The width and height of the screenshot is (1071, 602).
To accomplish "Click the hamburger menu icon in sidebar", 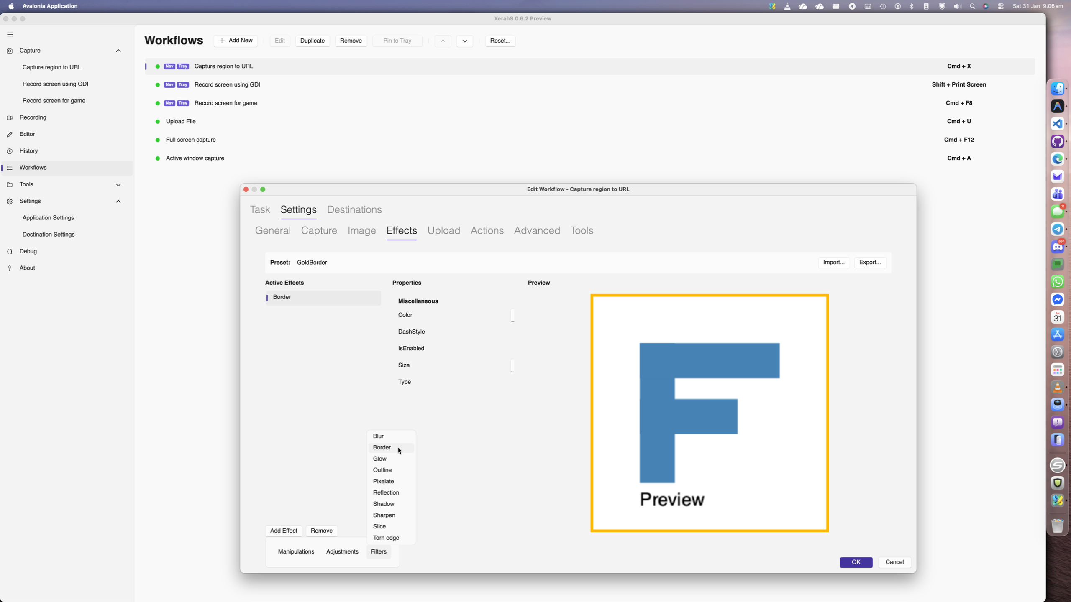I will coord(10,35).
